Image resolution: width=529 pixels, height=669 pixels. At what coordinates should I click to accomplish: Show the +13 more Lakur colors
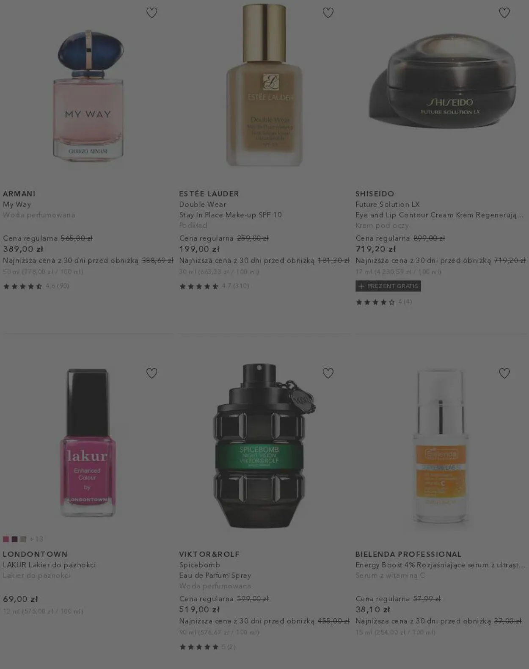(x=36, y=539)
